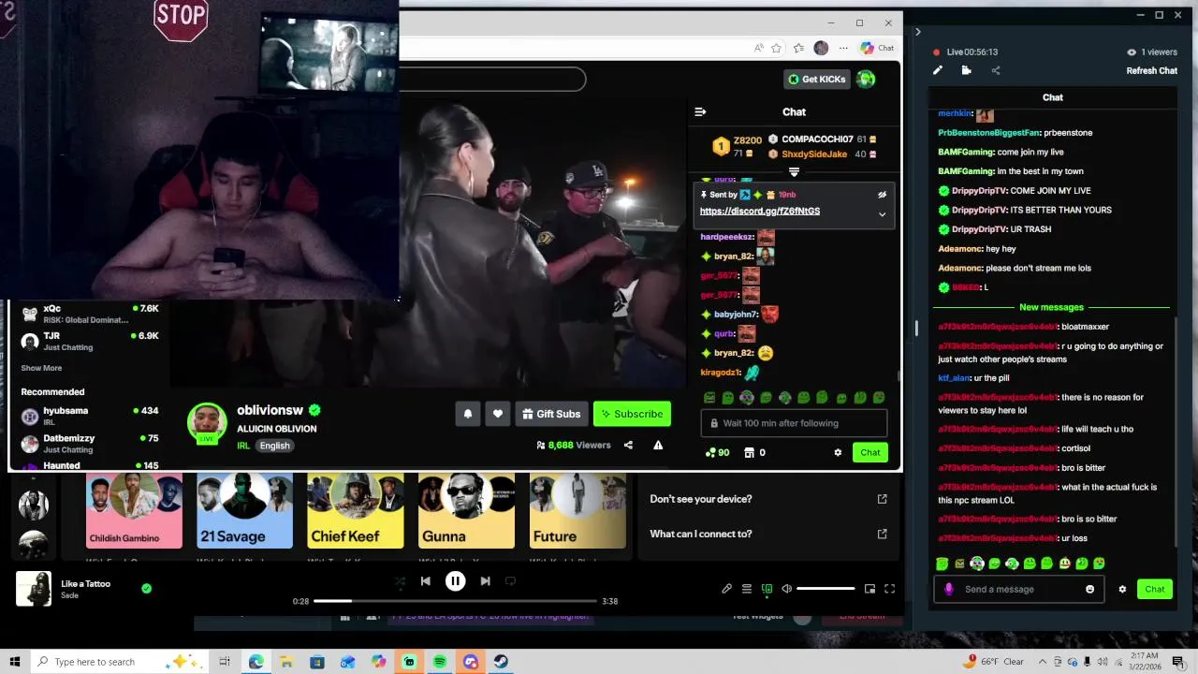Open recommended channel hyubsama
Screen dimensions: 1198x674
(89, 416)
